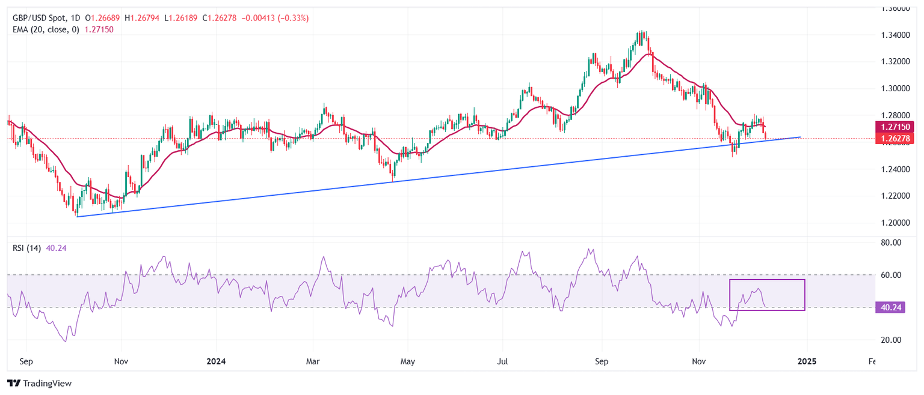
Task: Click the Mar label on time axis
Action: point(313,361)
